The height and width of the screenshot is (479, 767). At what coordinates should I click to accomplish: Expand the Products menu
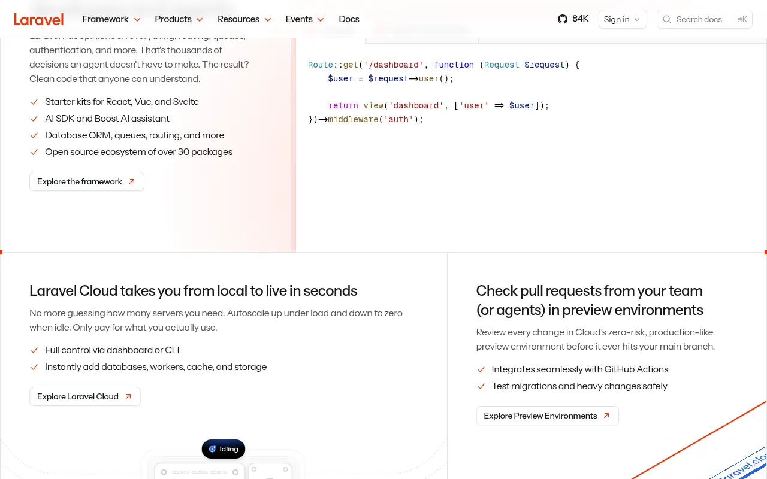(x=179, y=19)
